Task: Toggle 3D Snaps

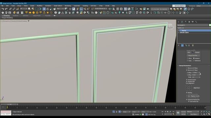Action: tap(77, 9)
